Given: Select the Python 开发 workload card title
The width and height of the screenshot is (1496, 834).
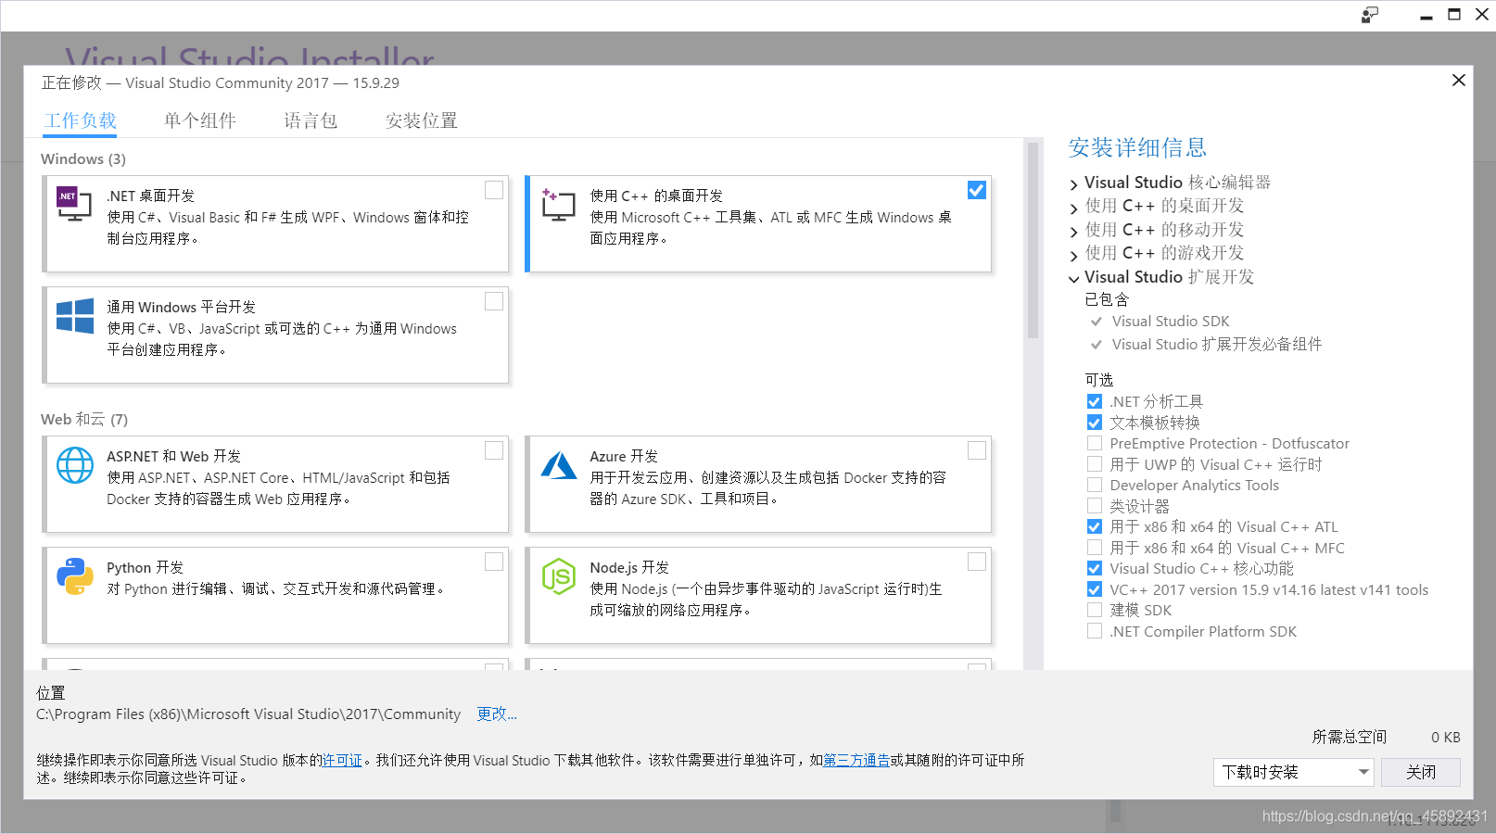Looking at the screenshot, I should pos(145,567).
